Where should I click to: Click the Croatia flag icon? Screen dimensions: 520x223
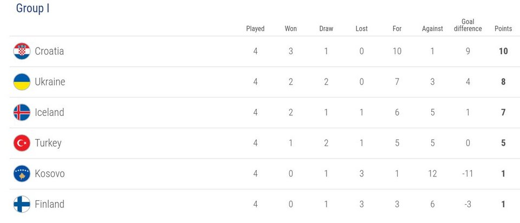pos(22,51)
